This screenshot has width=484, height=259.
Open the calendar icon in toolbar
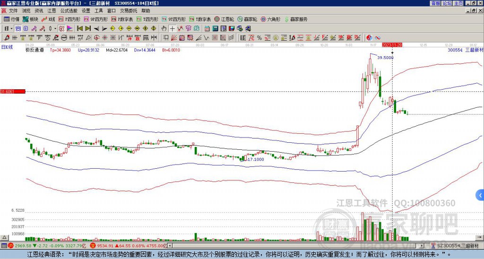207,28
